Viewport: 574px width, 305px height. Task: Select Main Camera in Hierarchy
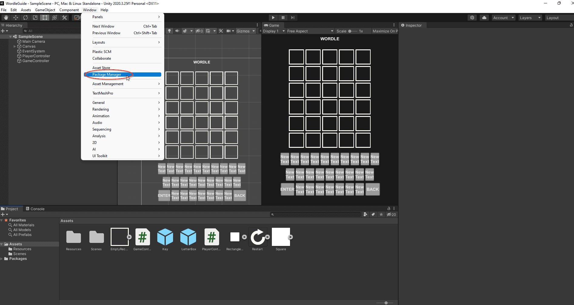pyautogui.click(x=34, y=41)
